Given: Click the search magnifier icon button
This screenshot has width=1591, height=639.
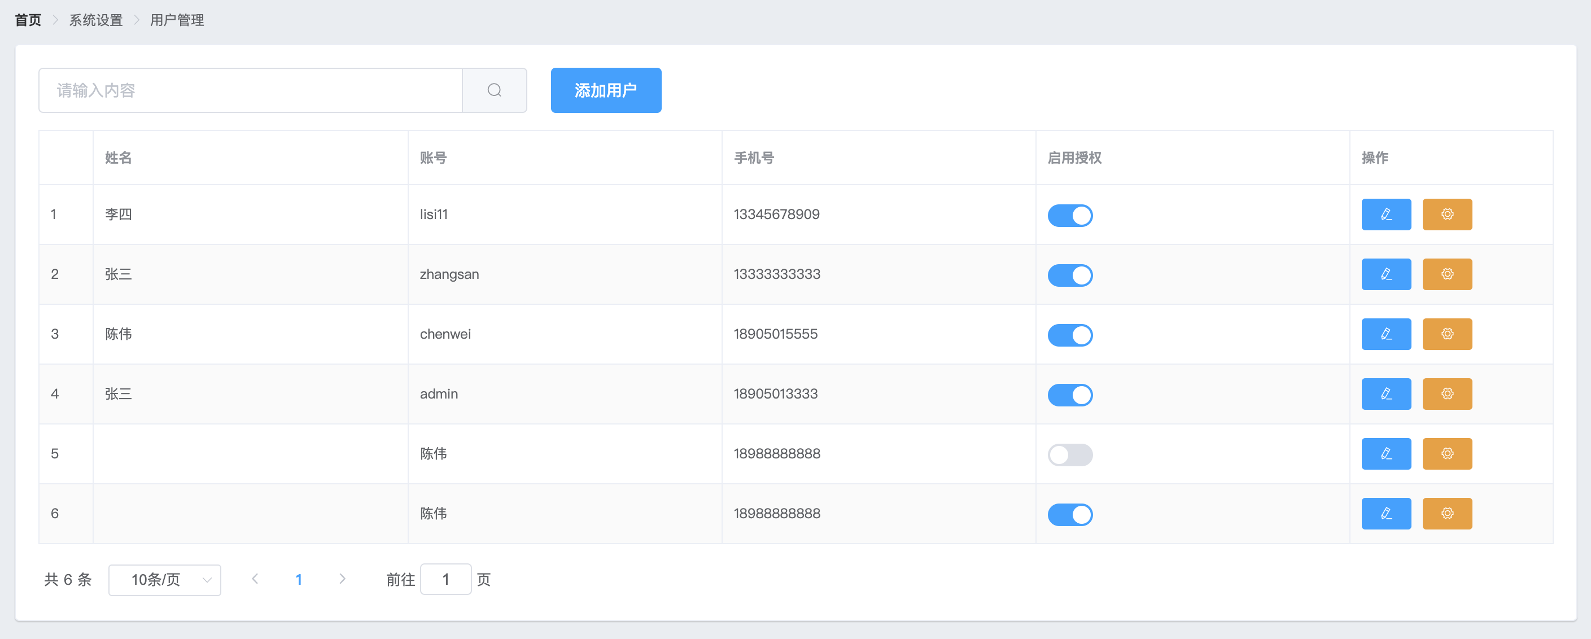Looking at the screenshot, I should pyautogui.click(x=494, y=90).
